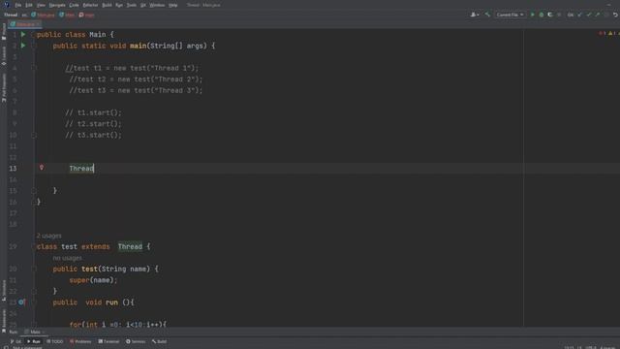Open the Current File run configuration dropdown
Viewport: 620px width, 349px height.
pyautogui.click(x=510, y=15)
